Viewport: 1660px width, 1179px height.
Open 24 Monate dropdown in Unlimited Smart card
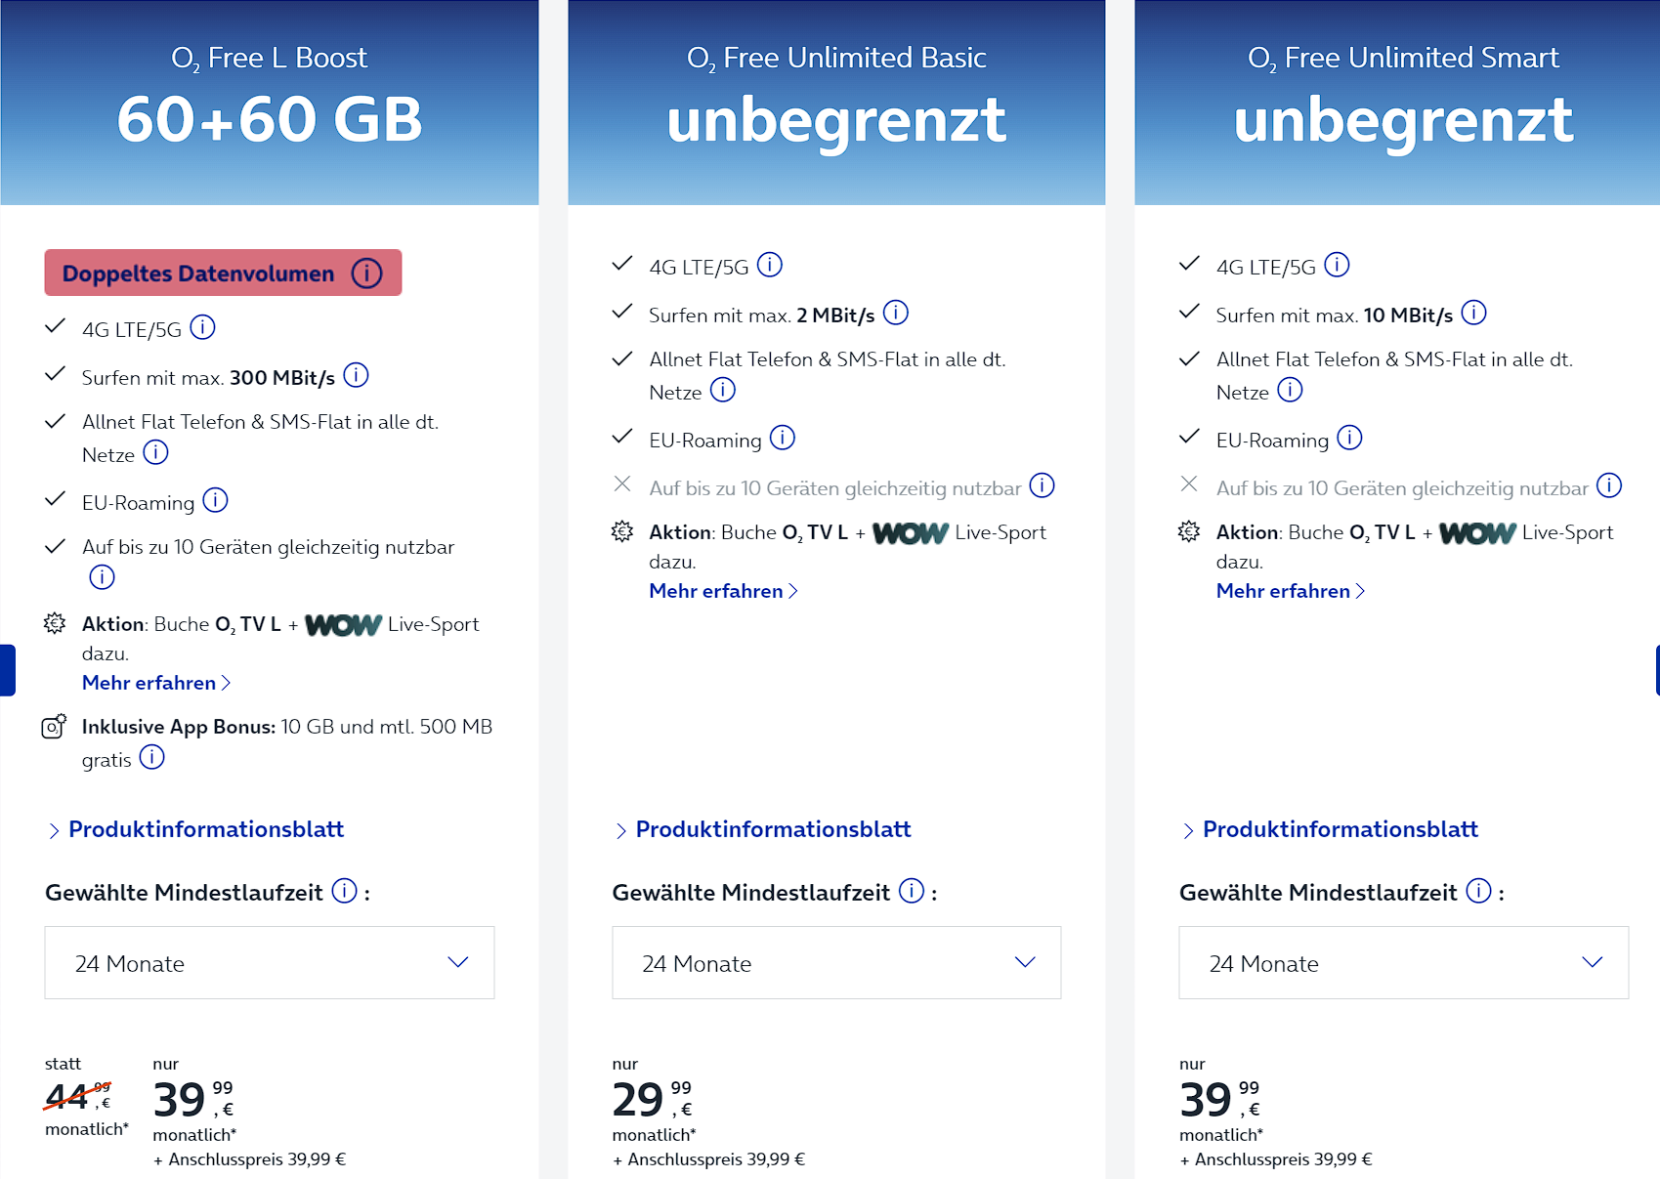[x=1404, y=963]
